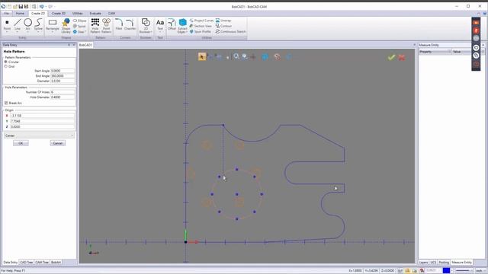Open the File menu tab
The height and width of the screenshot is (274, 488).
pos(7,14)
